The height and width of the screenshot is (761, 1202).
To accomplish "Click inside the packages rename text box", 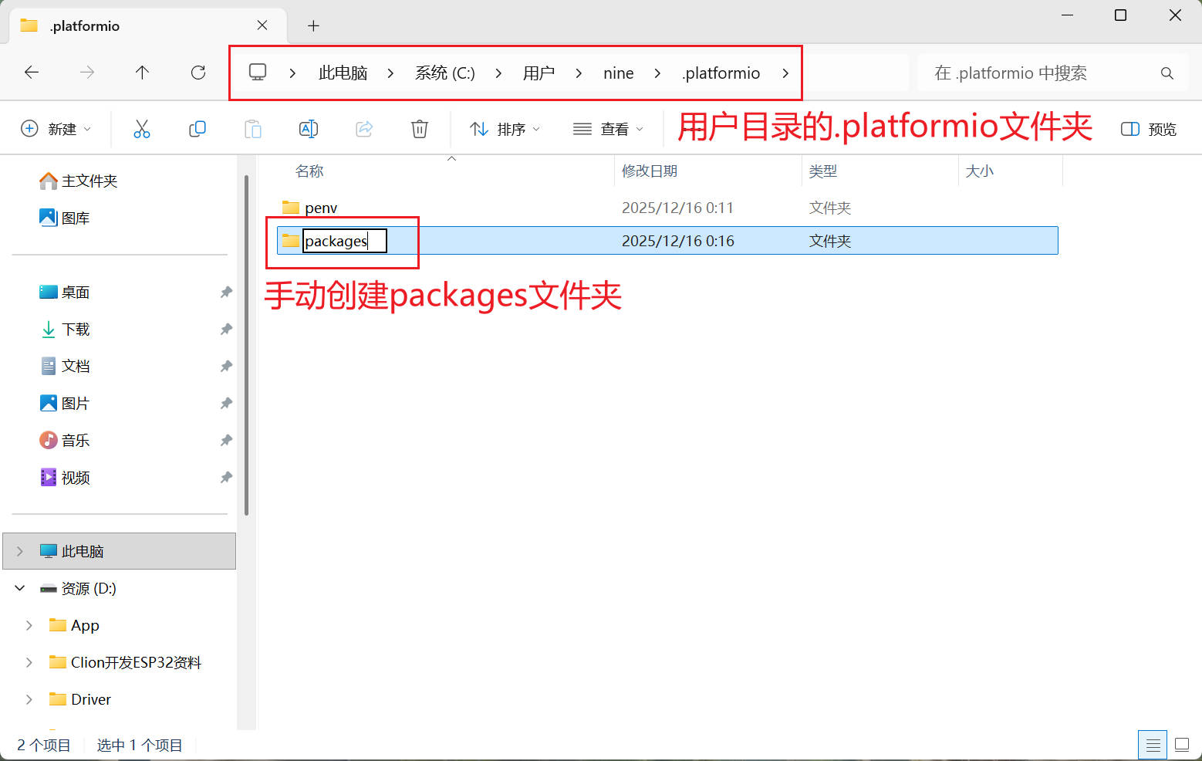I will click(x=344, y=241).
